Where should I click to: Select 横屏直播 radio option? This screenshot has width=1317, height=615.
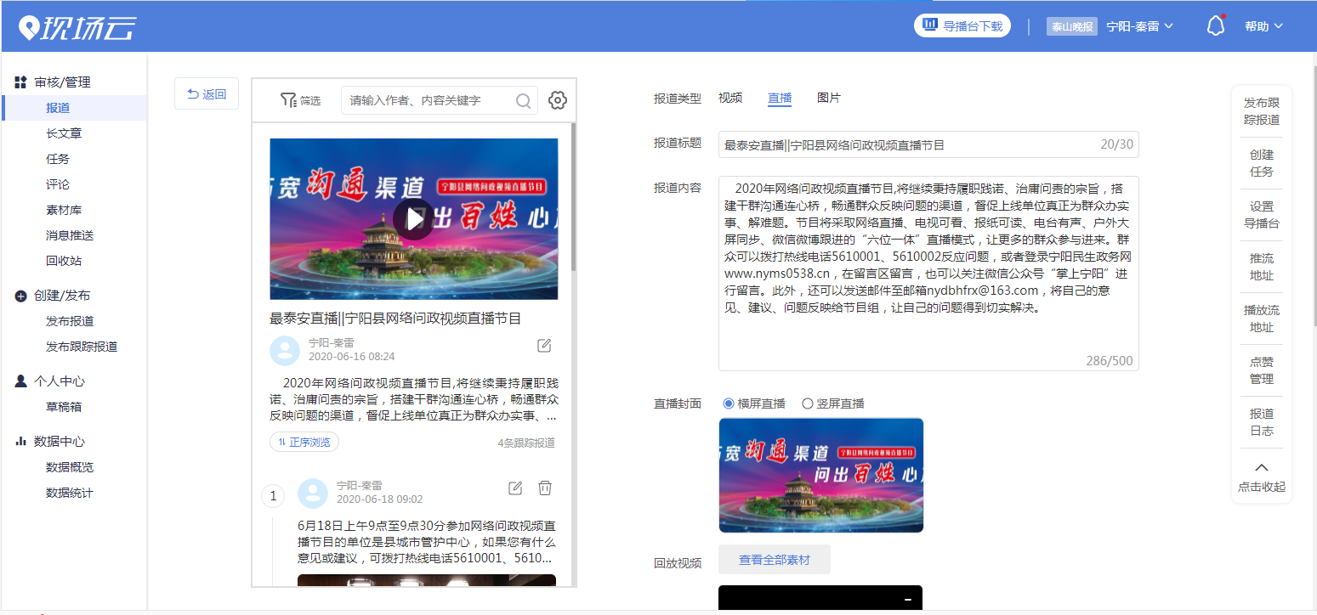(x=729, y=403)
